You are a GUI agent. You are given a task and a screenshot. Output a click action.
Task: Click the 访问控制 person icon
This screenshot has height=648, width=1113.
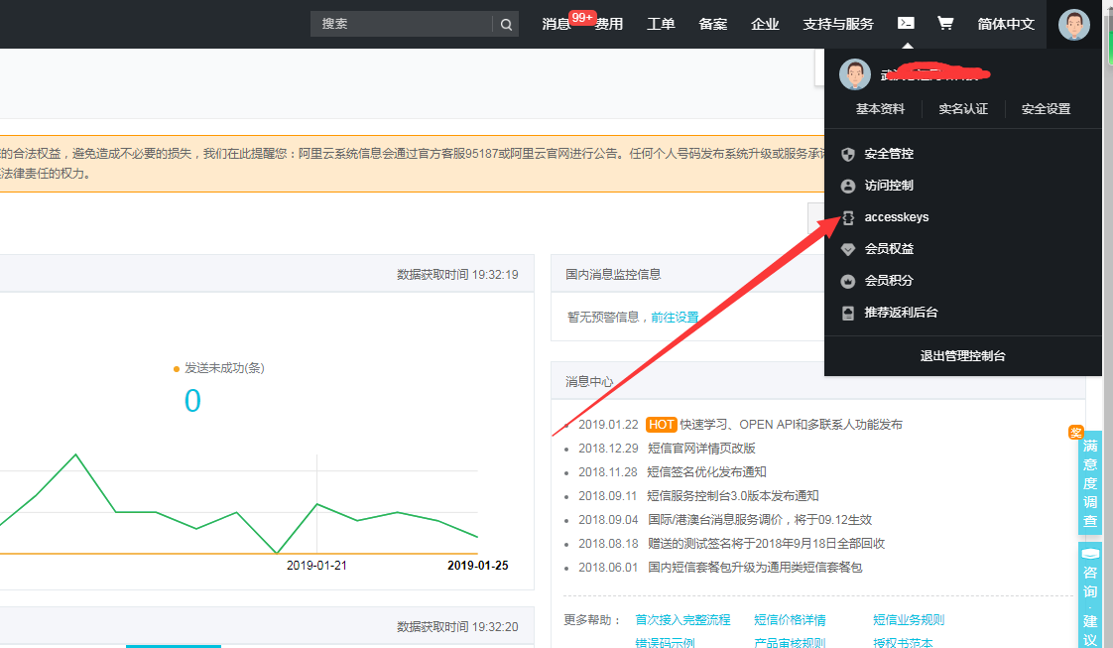tap(847, 186)
